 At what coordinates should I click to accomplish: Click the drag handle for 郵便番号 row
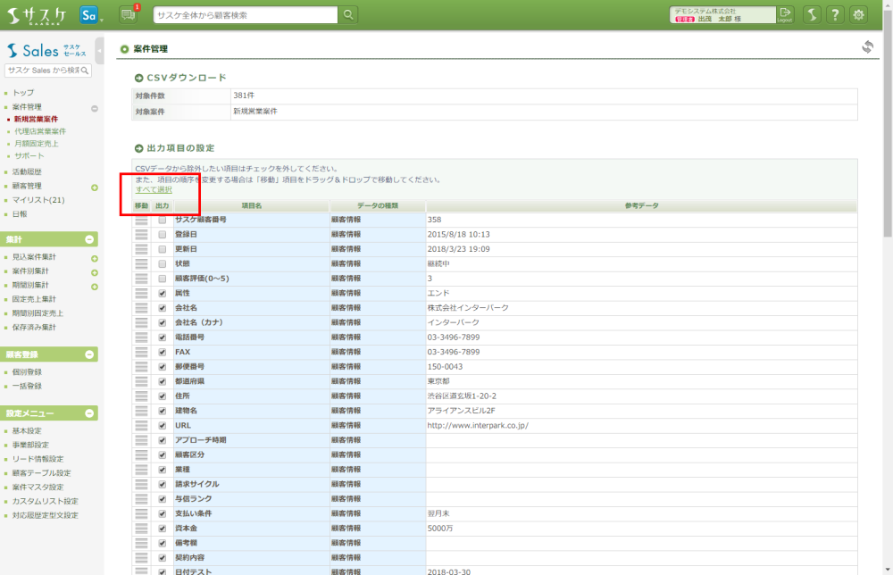click(x=141, y=367)
